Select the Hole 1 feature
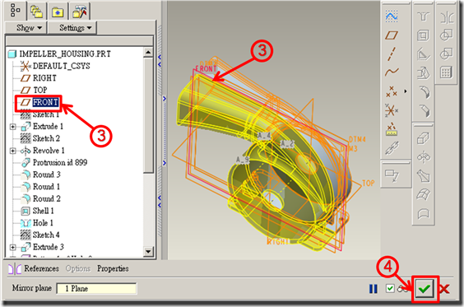 pyautogui.click(x=37, y=223)
